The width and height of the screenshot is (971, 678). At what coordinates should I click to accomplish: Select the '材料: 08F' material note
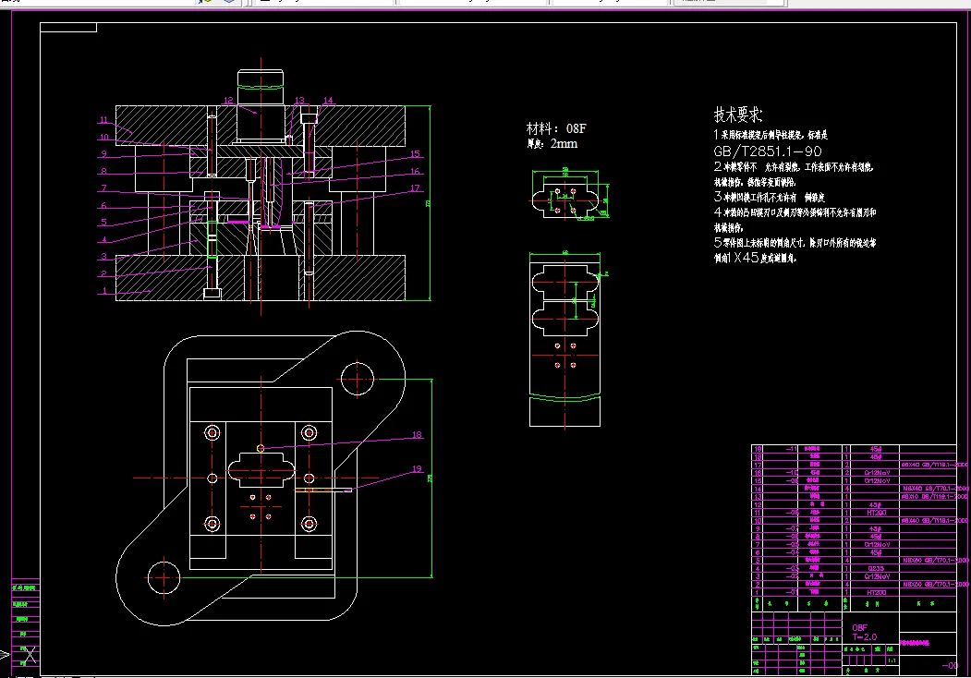click(x=555, y=128)
